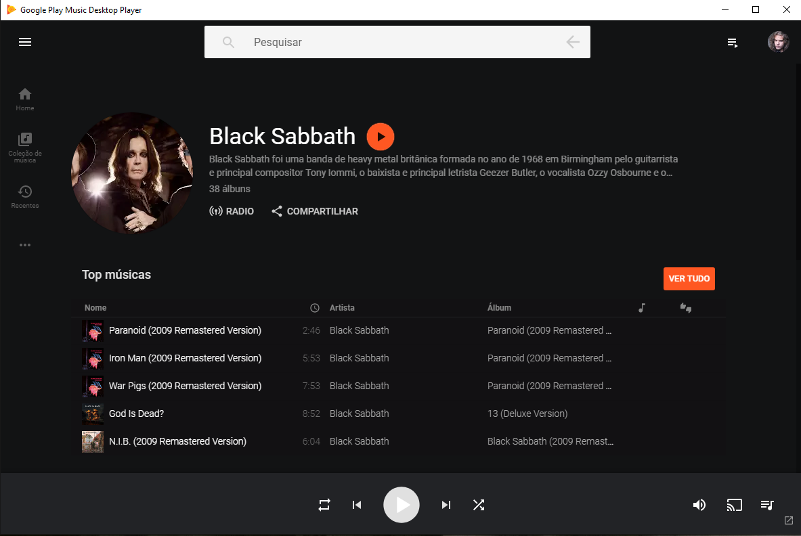Start Black Sabbath radio station

232,211
